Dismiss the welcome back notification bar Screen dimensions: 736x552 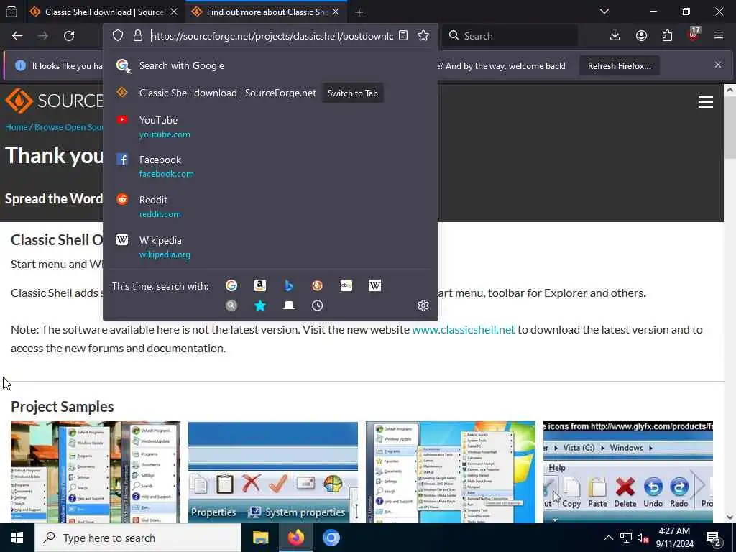(x=718, y=65)
